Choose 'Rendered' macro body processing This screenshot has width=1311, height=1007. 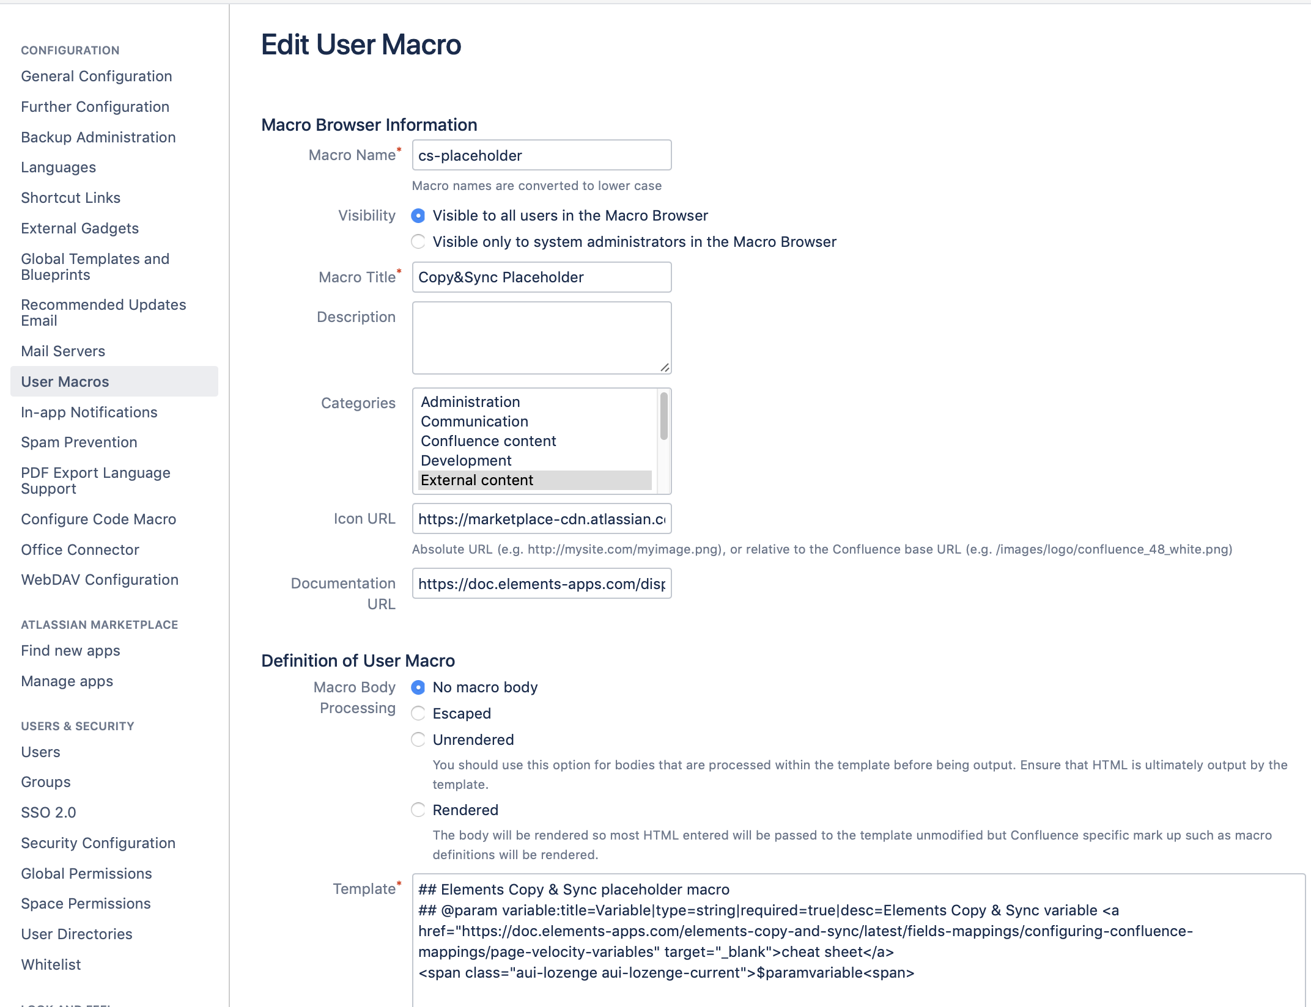[x=418, y=810]
